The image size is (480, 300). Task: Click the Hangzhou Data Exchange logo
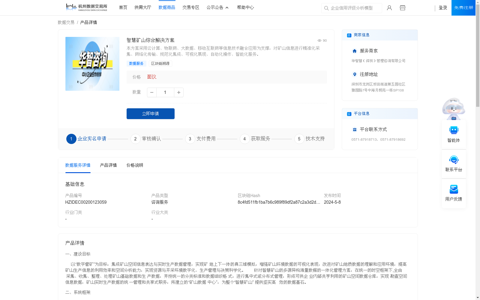[x=86, y=7]
